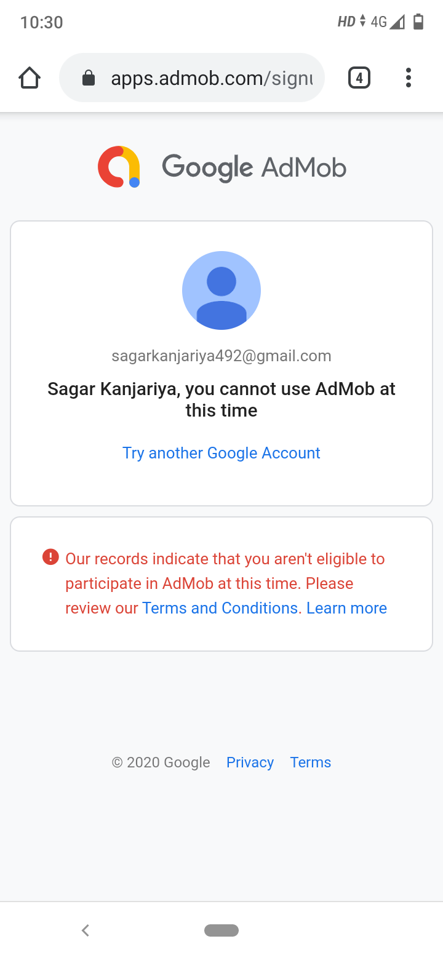Open the Terms and Conditions link

(220, 608)
